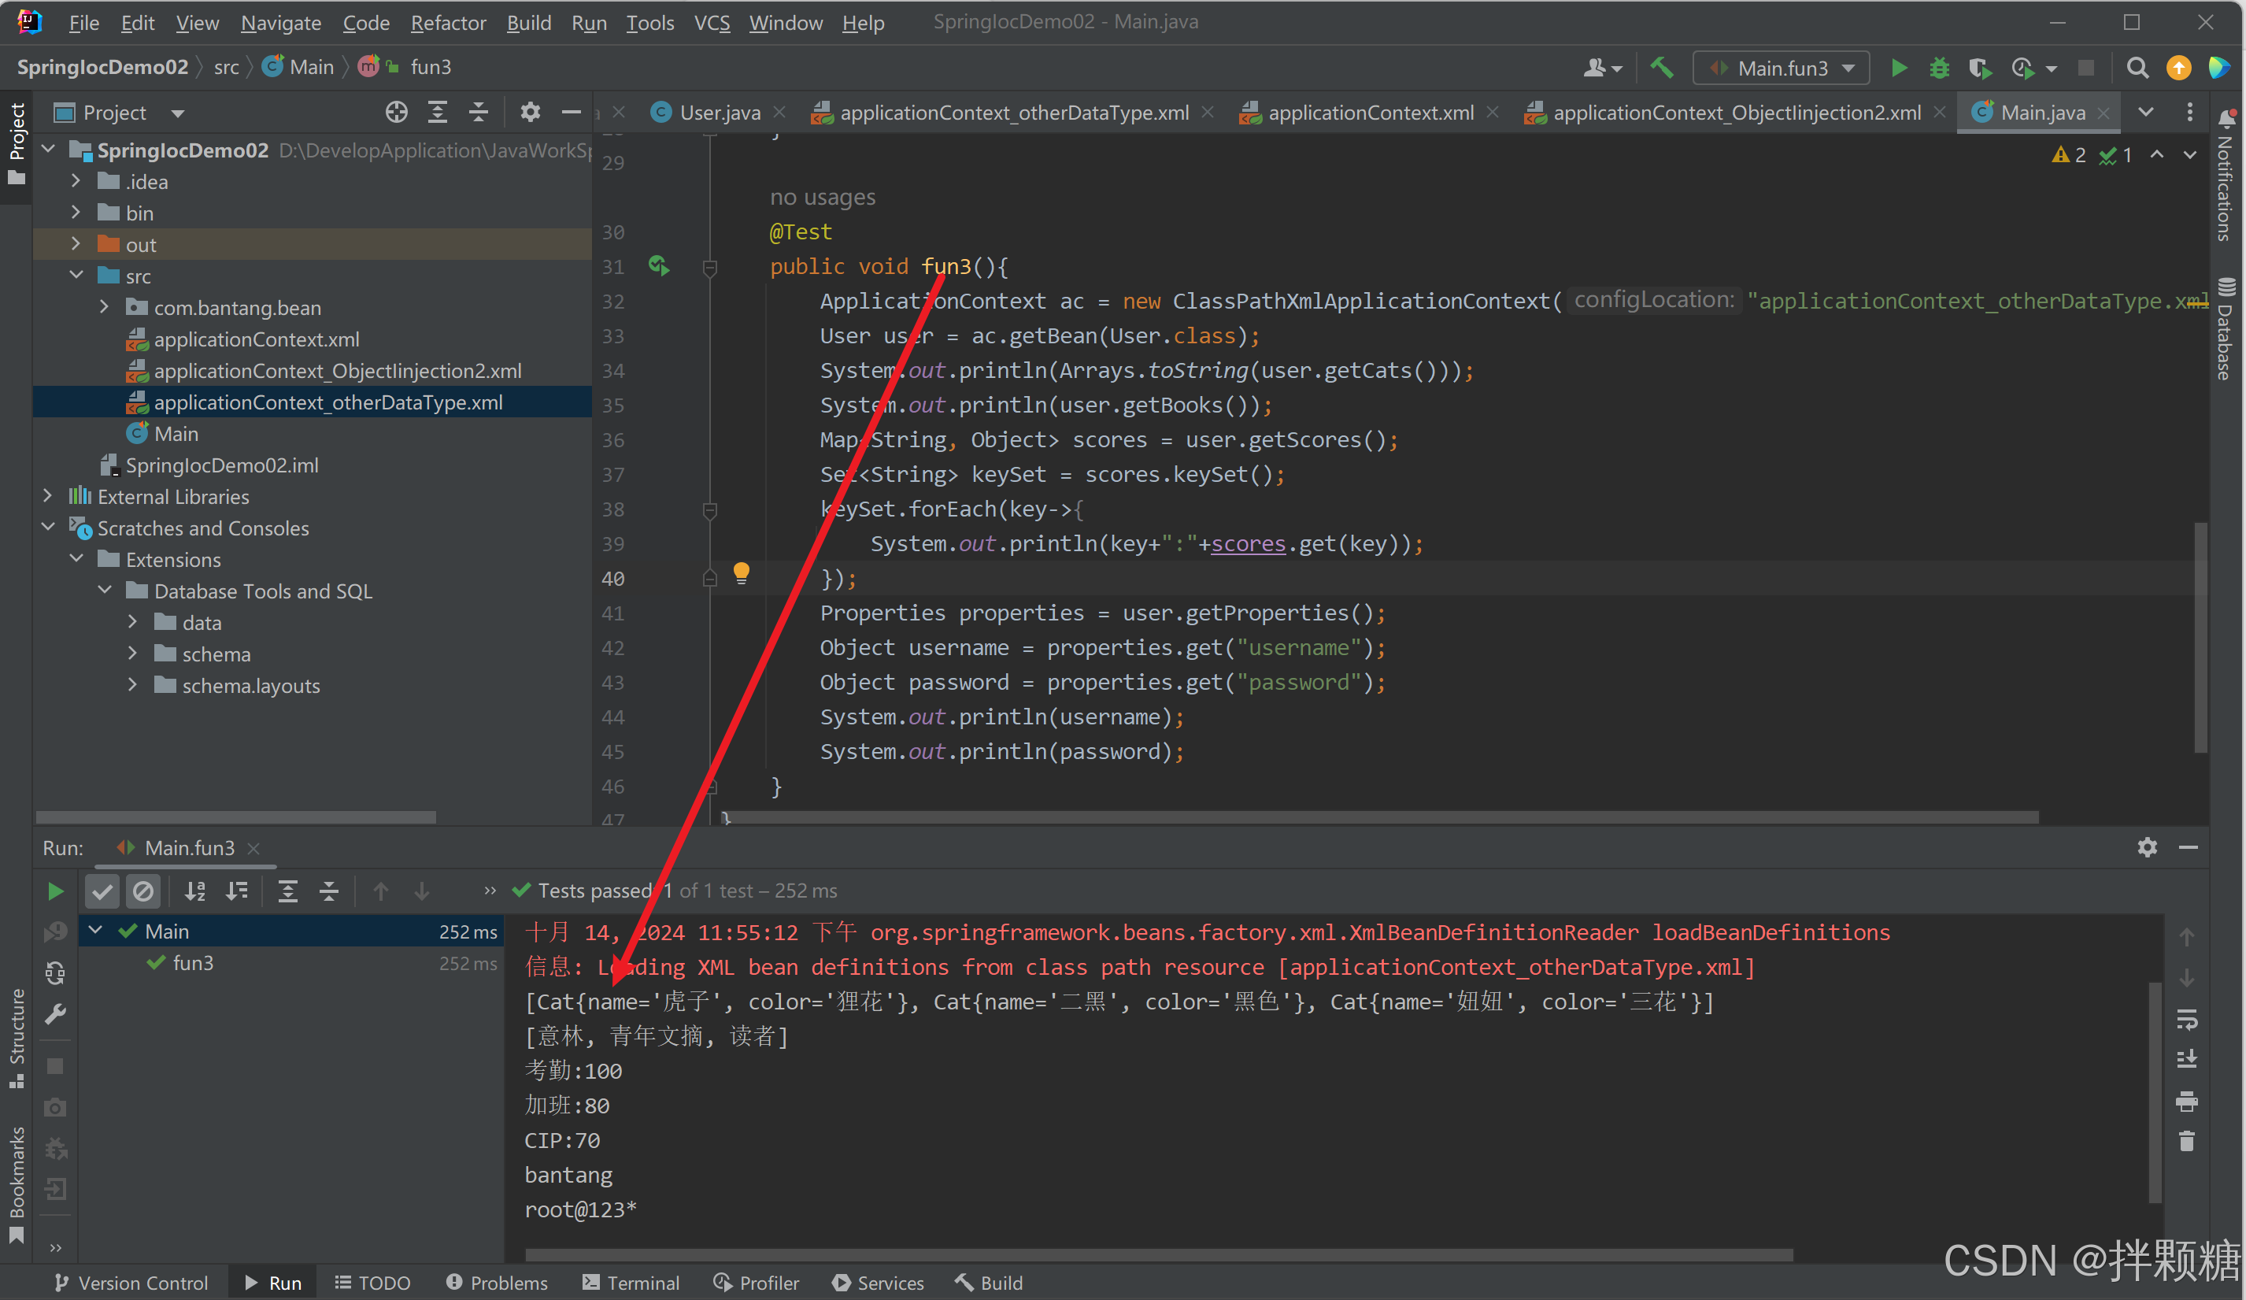Click the Print output printer icon
The width and height of the screenshot is (2246, 1300).
pyautogui.click(x=2186, y=1100)
